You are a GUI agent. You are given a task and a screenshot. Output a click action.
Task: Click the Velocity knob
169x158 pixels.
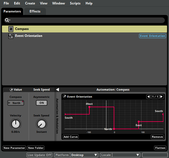point(16,124)
